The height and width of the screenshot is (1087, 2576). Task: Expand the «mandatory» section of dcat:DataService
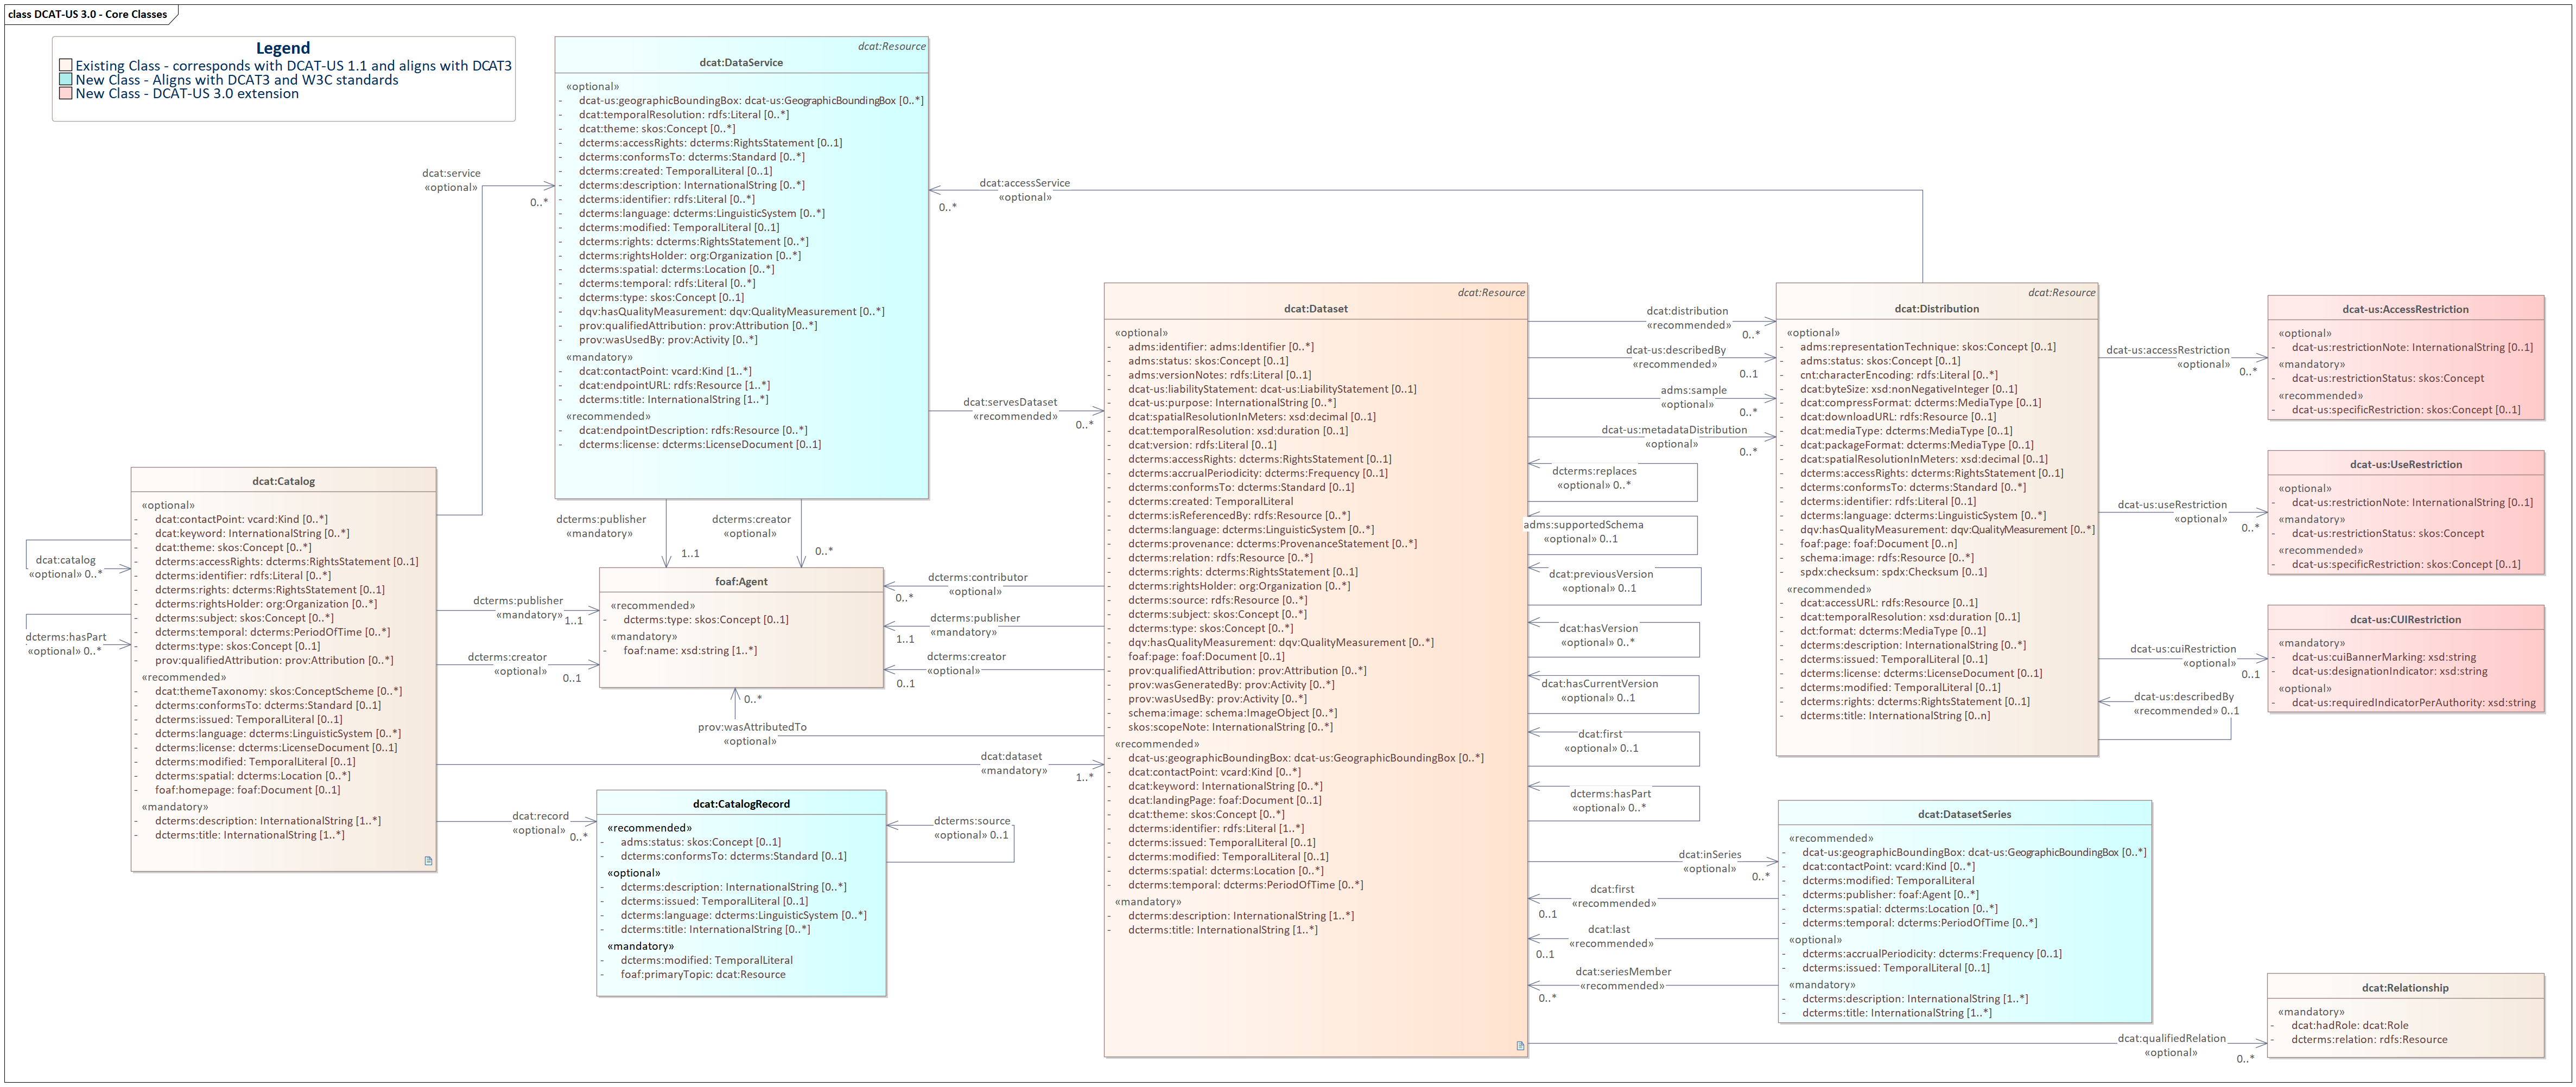(x=600, y=357)
